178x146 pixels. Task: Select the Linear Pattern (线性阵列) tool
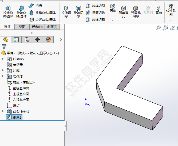171,10
